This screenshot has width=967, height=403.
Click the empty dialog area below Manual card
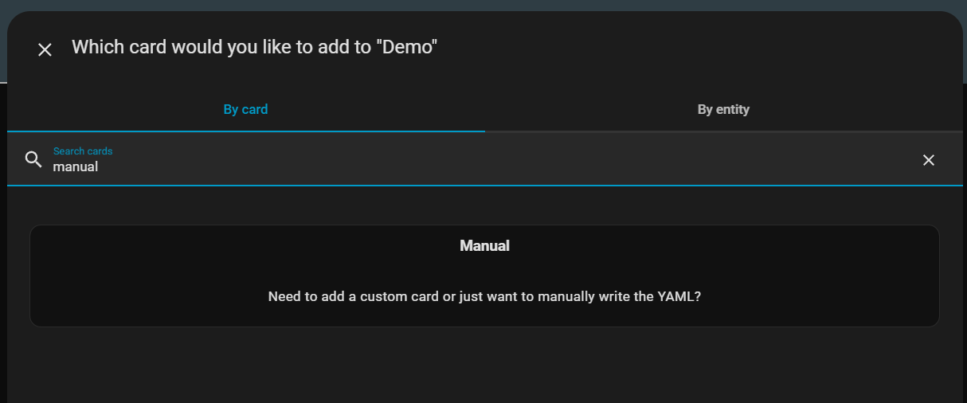click(x=484, y=366)
